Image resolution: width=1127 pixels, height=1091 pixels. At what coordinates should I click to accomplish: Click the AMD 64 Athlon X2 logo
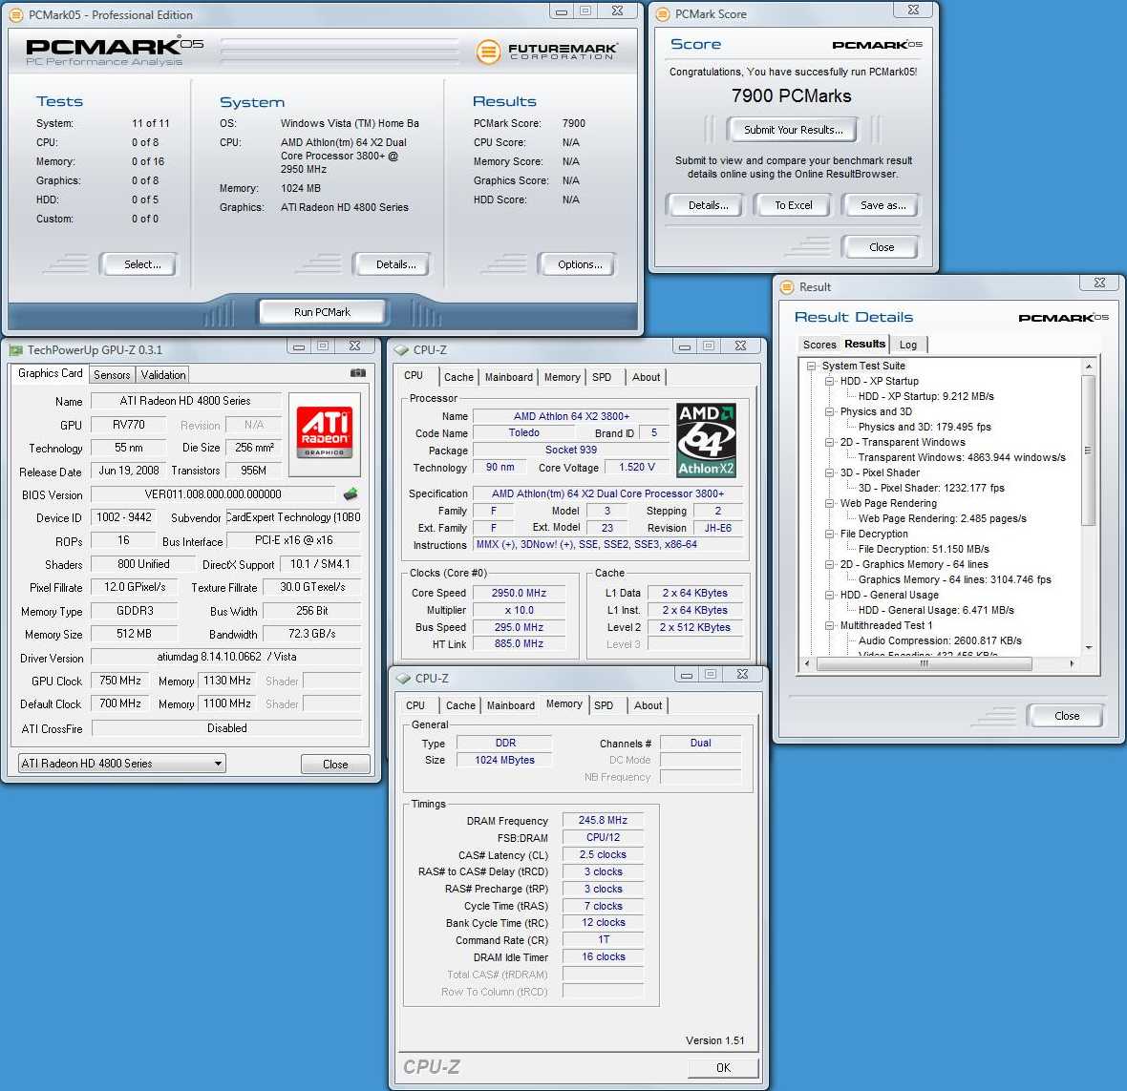point(706,440)
